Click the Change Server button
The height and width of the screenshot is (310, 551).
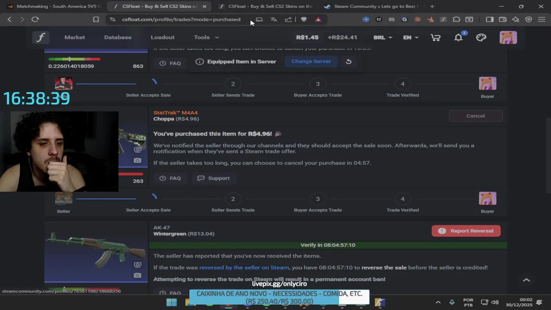tap(311, 62)
